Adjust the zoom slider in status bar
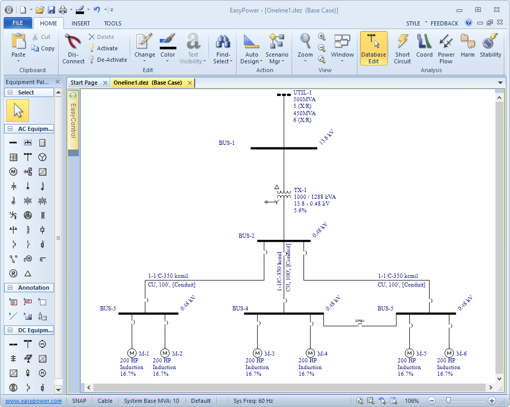Image resolution: width=510 pixels, height=407 pixels. pos(448,401)
